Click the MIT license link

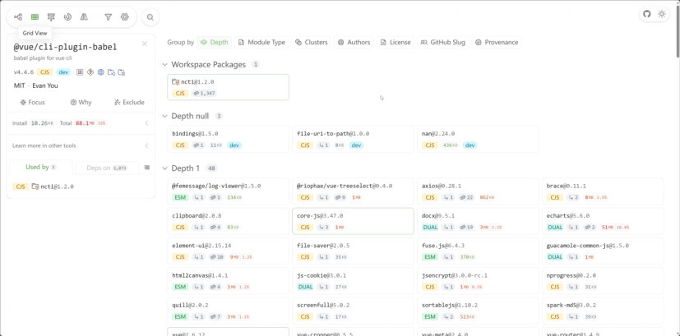click(20, 85)
